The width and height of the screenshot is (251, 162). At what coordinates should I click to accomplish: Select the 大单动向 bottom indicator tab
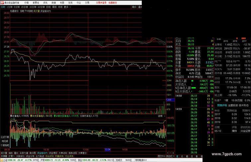[63, 153]
